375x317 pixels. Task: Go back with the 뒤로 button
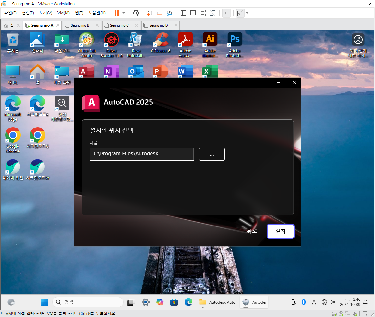pyautogui.click(x=252, y=231)
